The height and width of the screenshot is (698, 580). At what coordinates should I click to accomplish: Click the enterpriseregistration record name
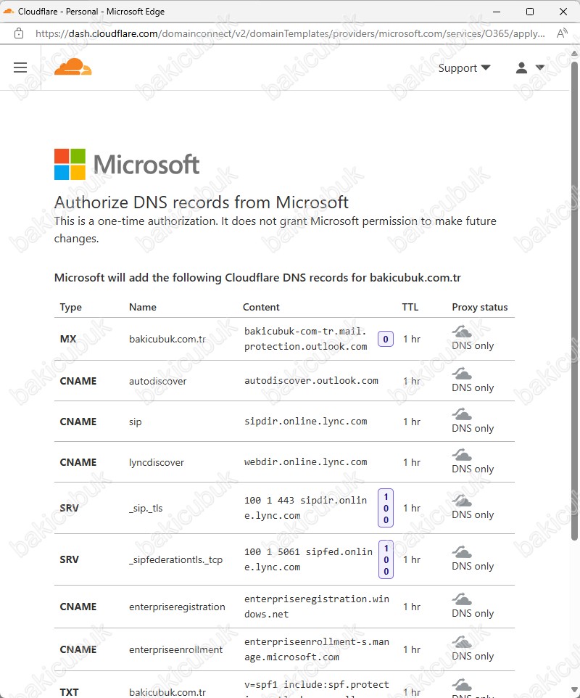click(x=177, y=607)
